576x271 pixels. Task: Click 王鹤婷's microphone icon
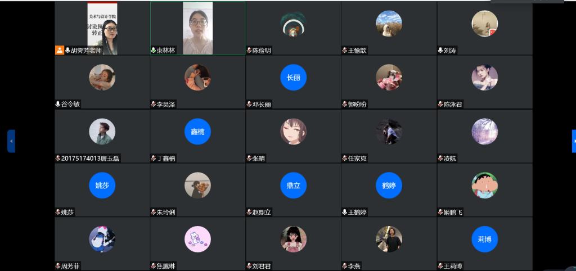pos(345,212)
